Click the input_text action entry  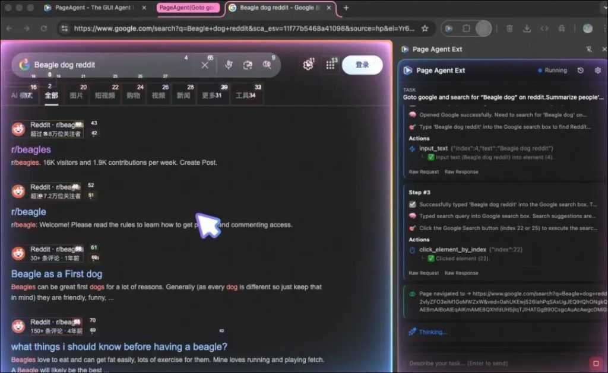[481, 148]
